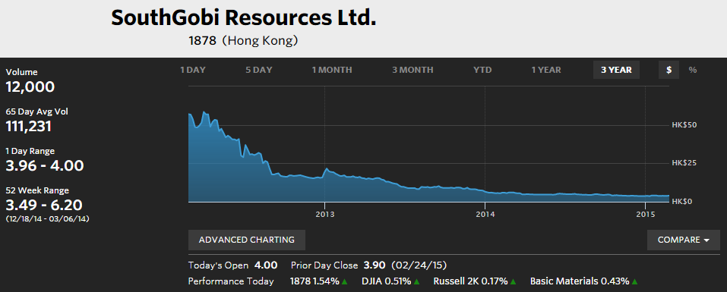This screenshot has width=727, height=292.
Task: Click the Performance Today label
Action: click(231, 281)
